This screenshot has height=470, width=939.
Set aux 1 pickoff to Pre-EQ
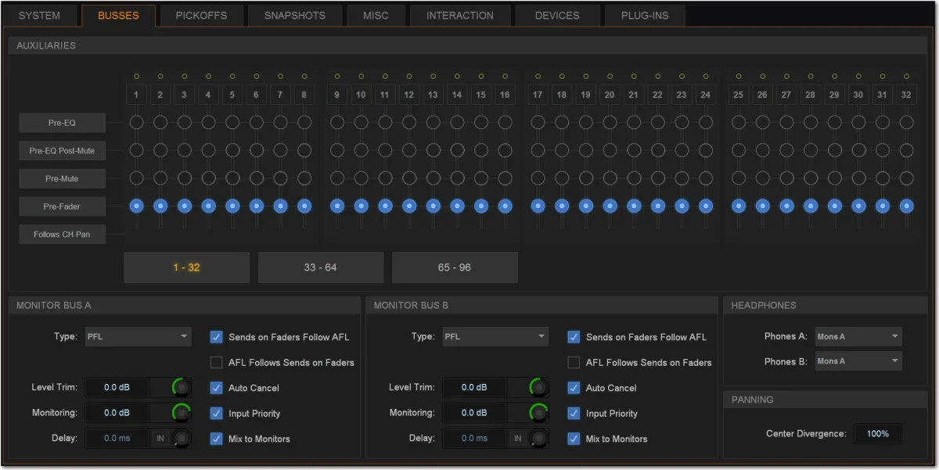pos(136,123)
